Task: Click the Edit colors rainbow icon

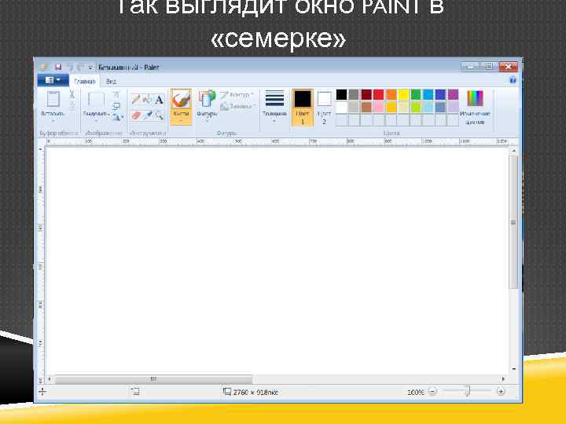Action: click(x=475, y=98)
